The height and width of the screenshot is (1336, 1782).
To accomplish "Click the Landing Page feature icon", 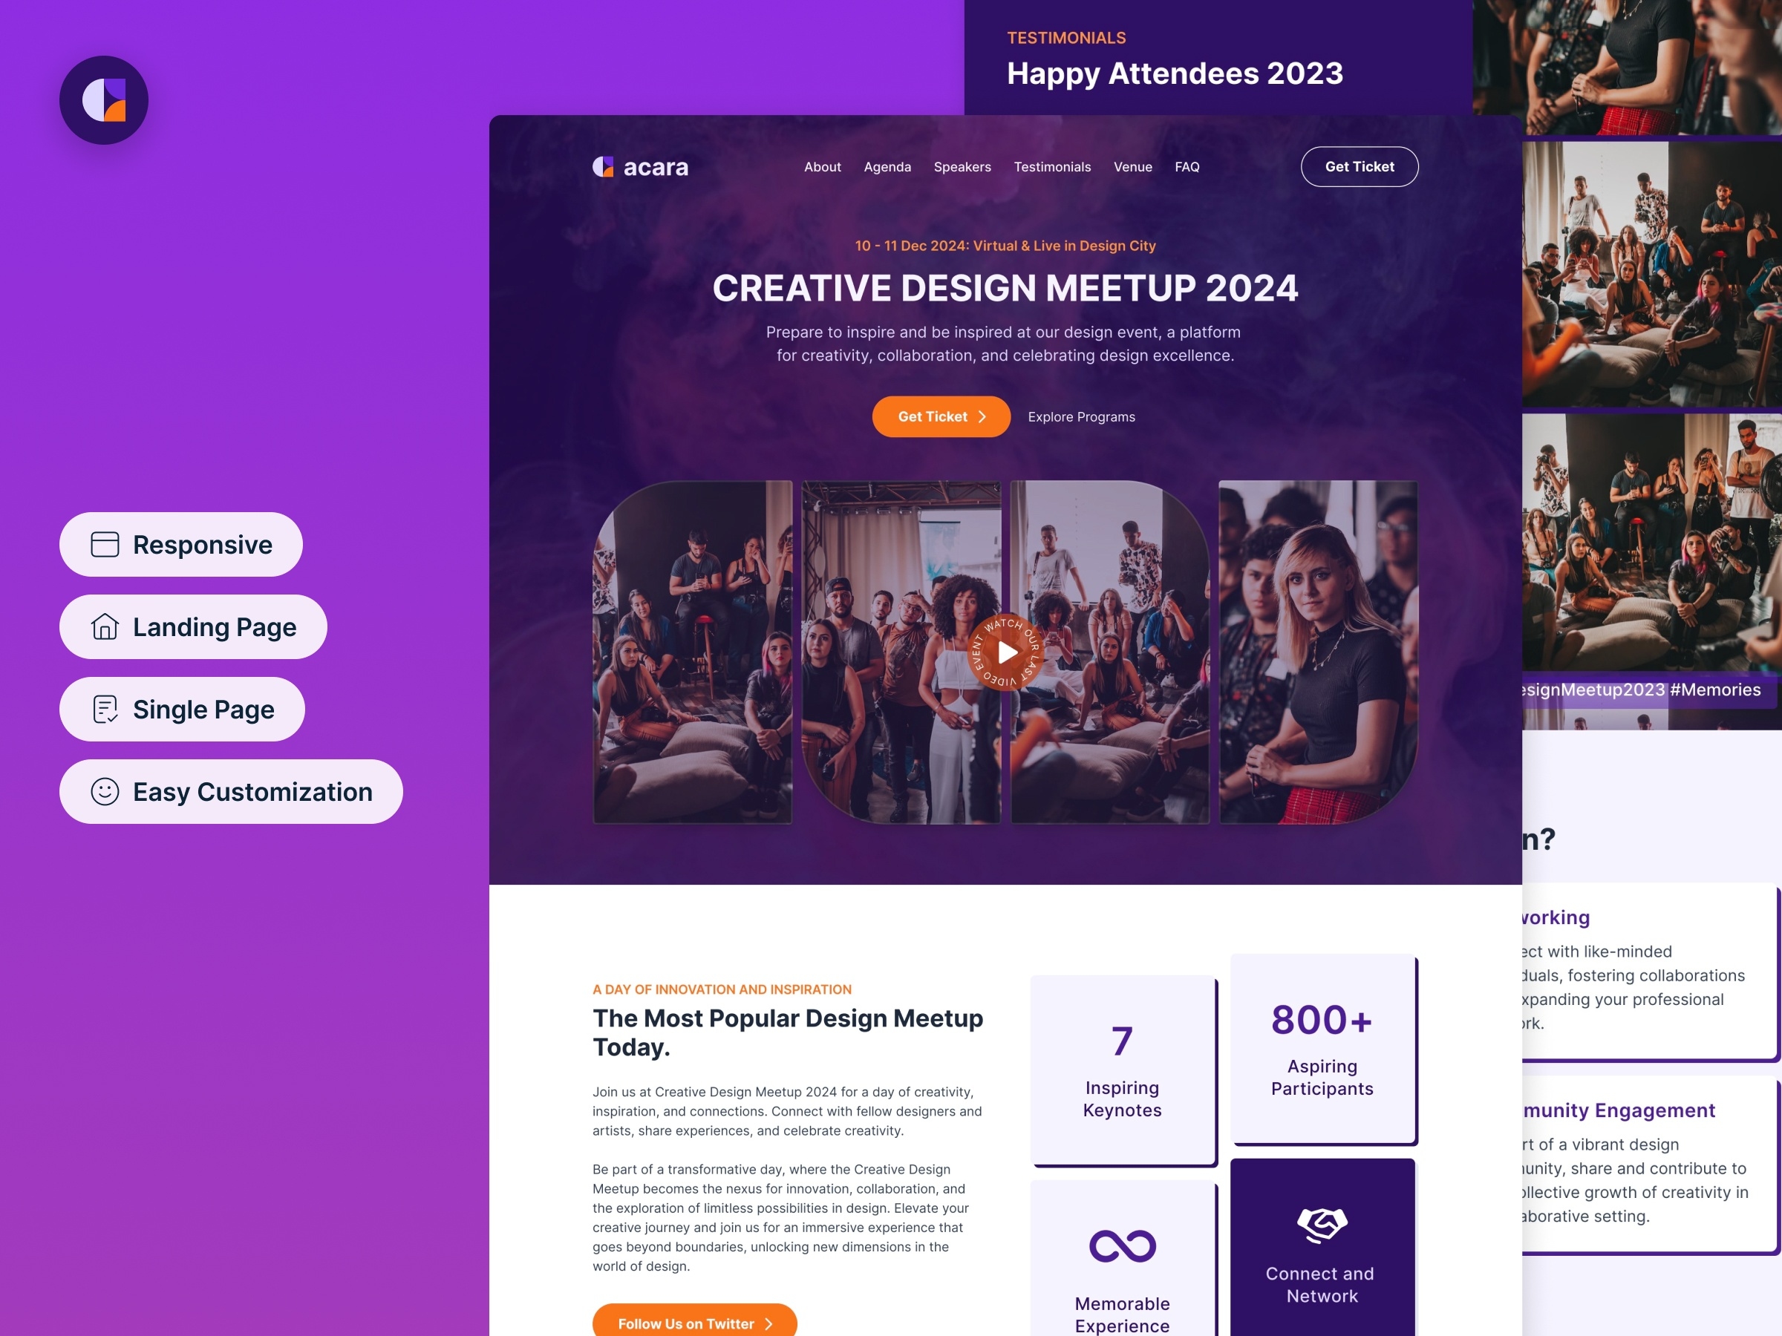I will pyautogui.click(x=105, y=626).
